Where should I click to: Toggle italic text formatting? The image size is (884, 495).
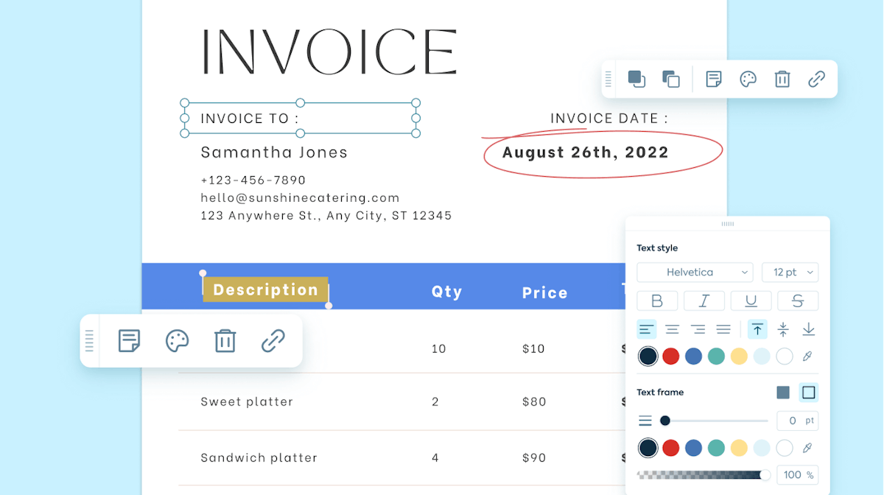click(x=704, y=301)
